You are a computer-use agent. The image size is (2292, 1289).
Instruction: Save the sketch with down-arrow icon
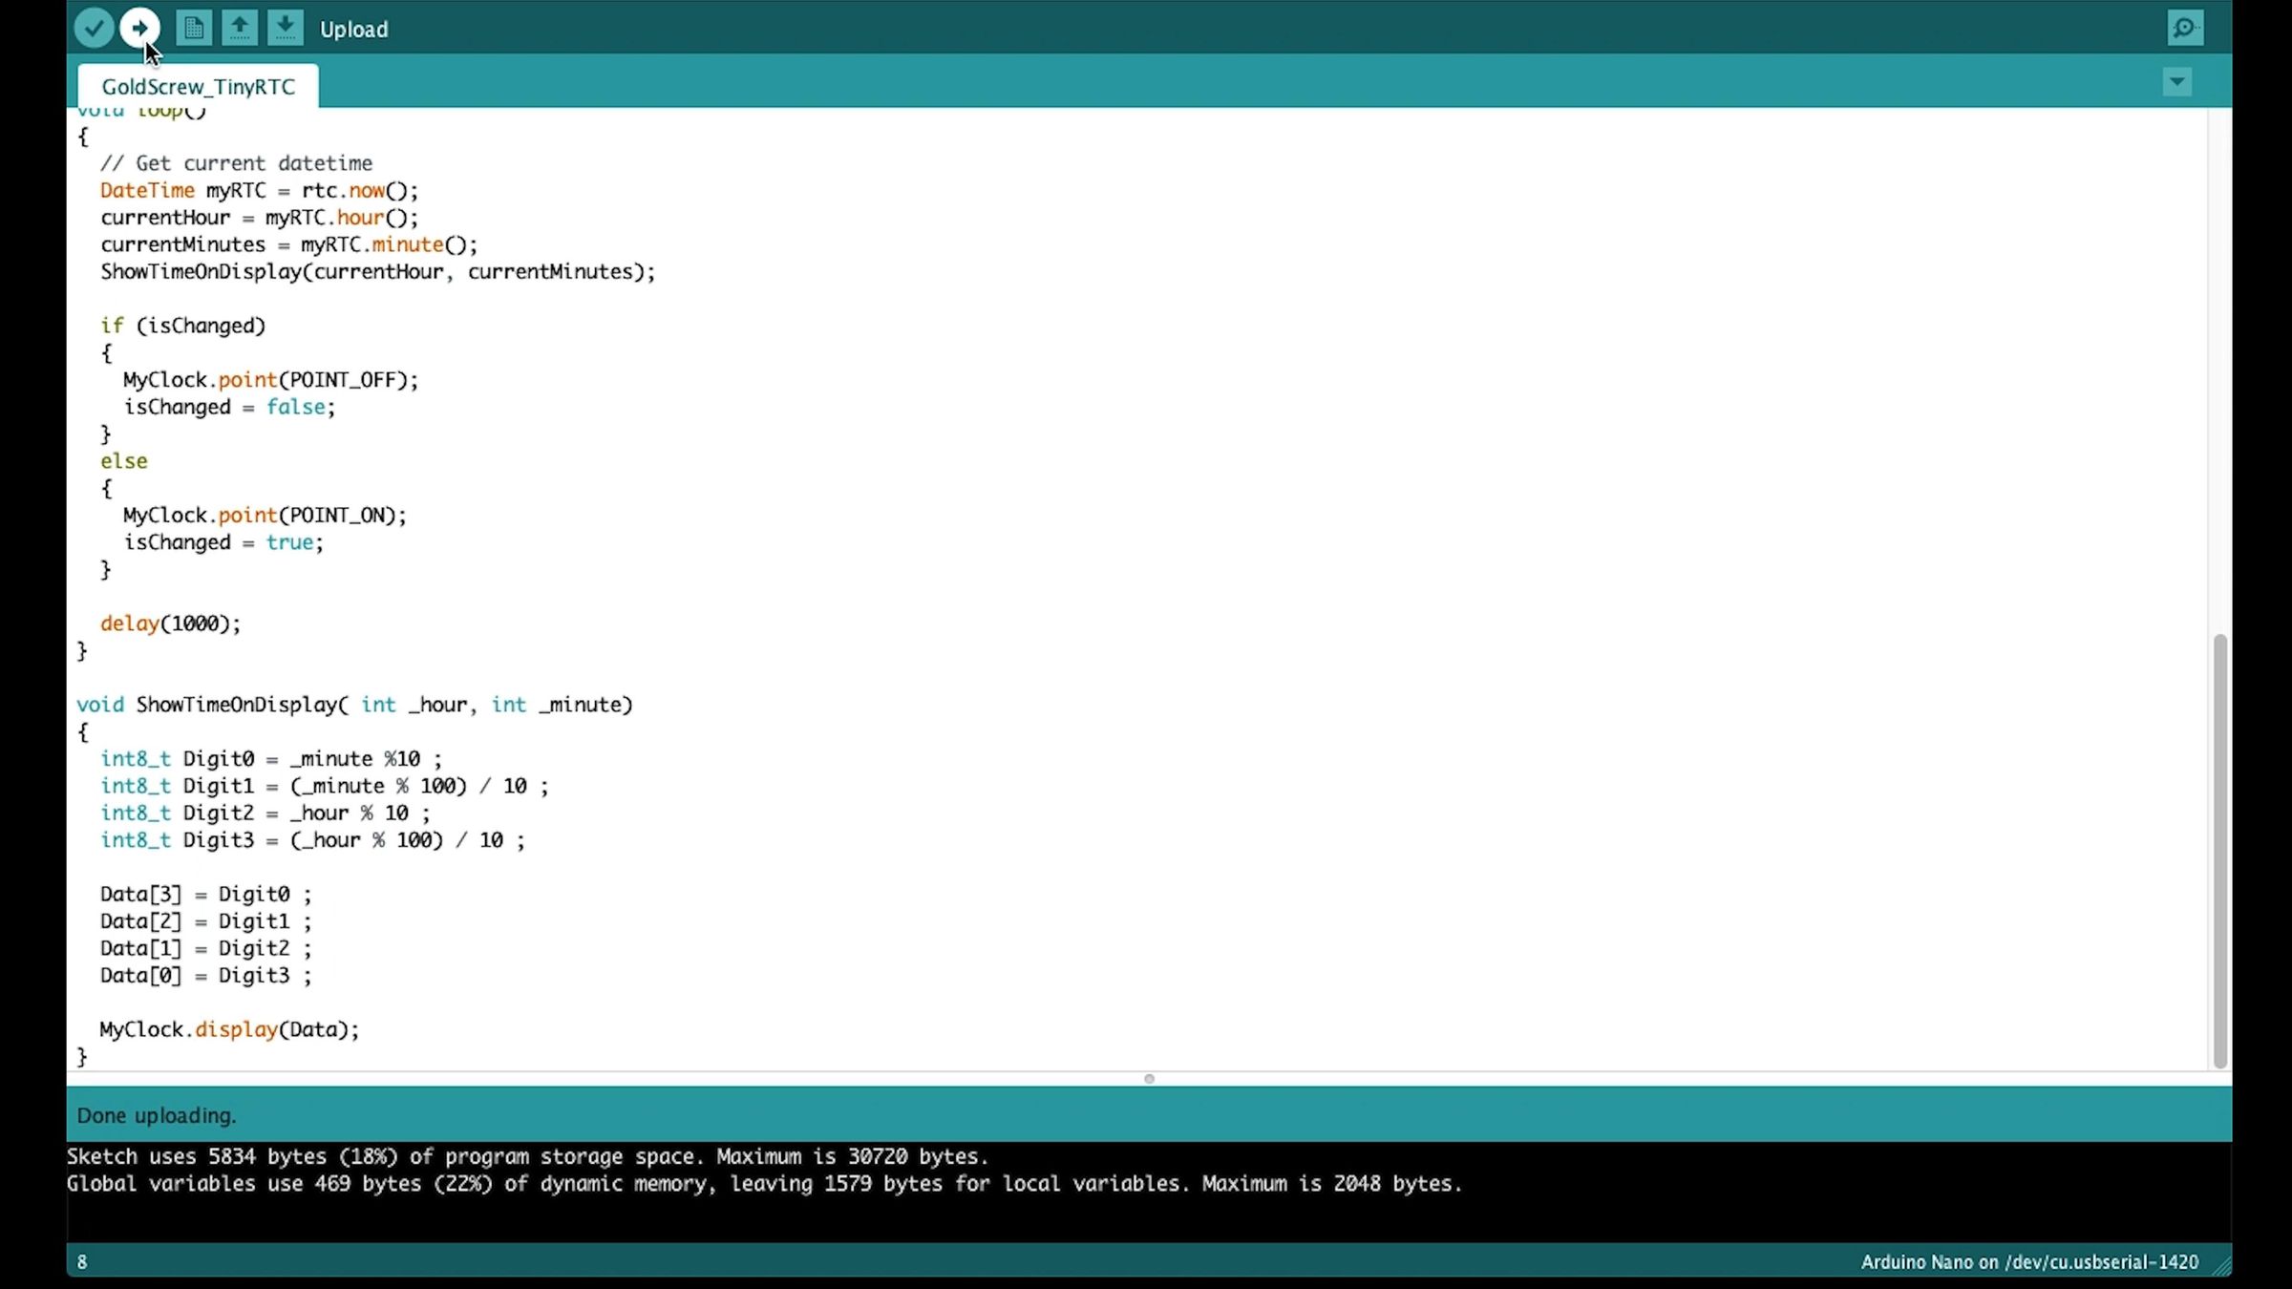tap(285, 29)
